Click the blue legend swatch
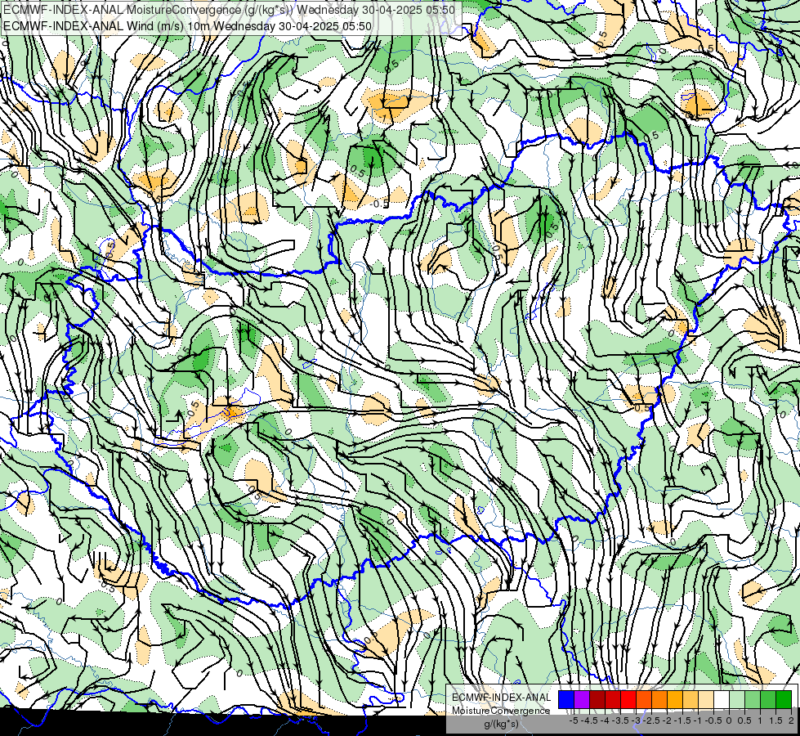This screenshot has height=736, width=800. point(566,699)
